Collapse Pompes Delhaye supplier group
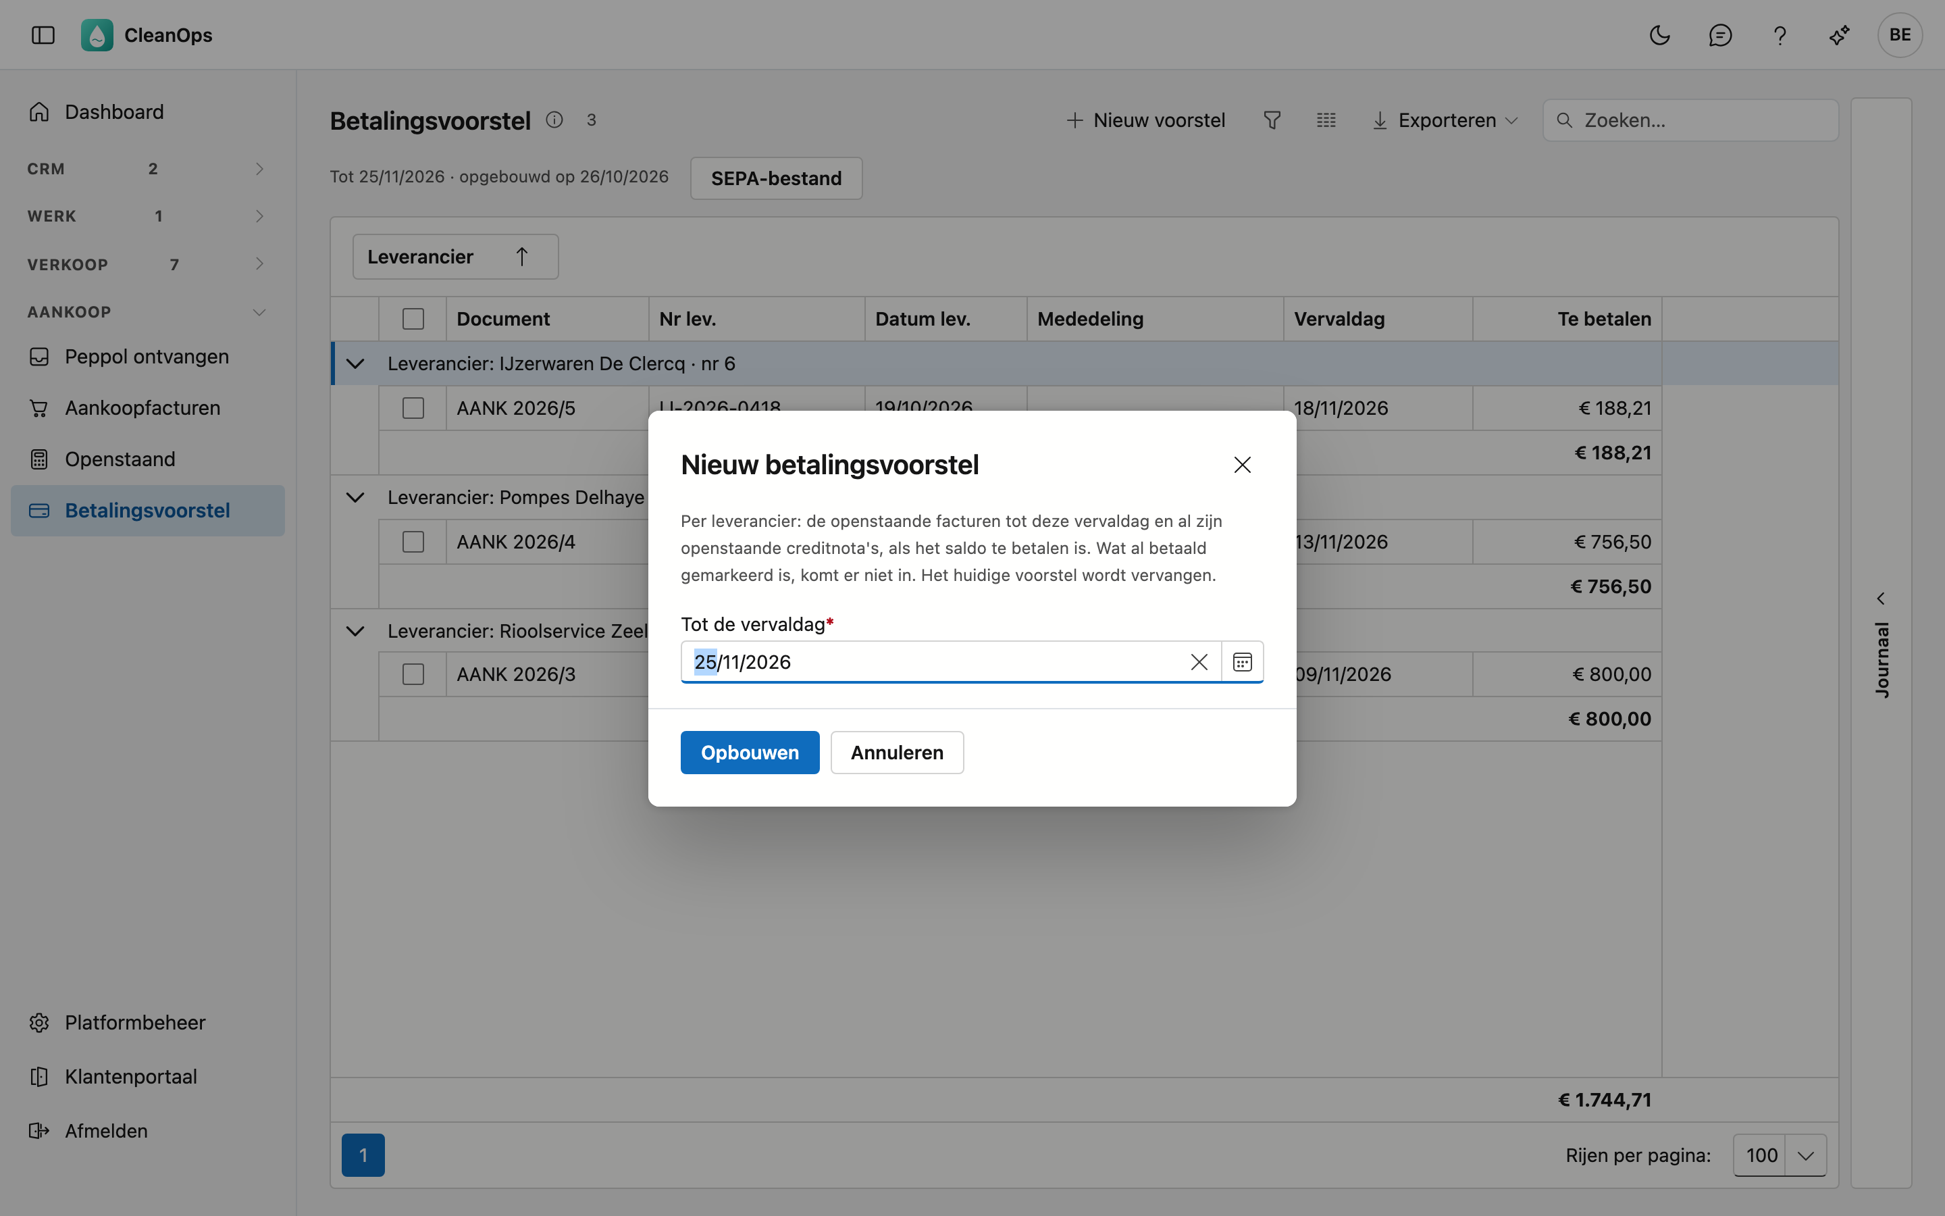This screenshot has height=1216, width=1945. (355, 497)
